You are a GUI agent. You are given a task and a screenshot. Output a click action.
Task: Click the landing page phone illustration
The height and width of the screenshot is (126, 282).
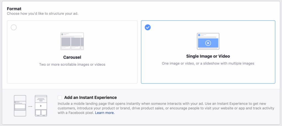[x=41, y=106]
